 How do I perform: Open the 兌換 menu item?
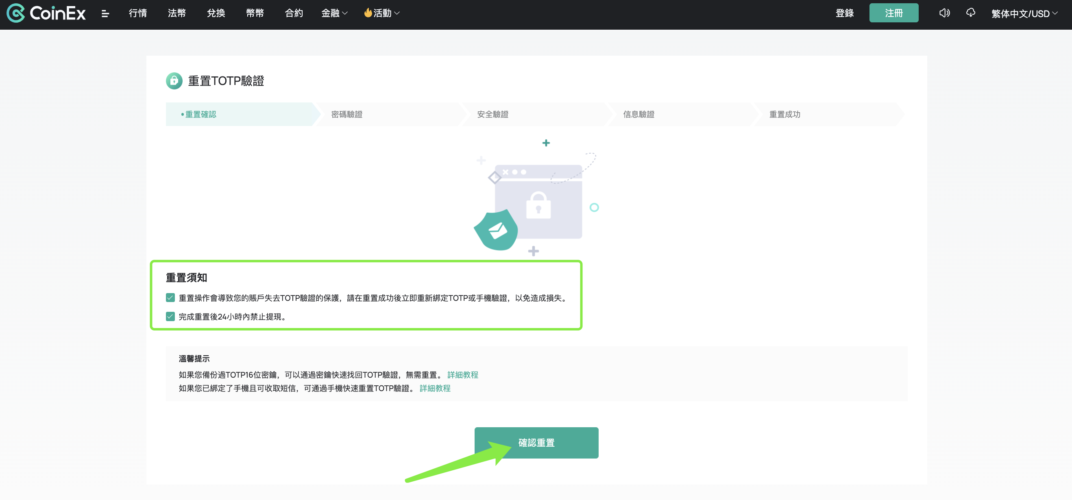pos(216,13)
